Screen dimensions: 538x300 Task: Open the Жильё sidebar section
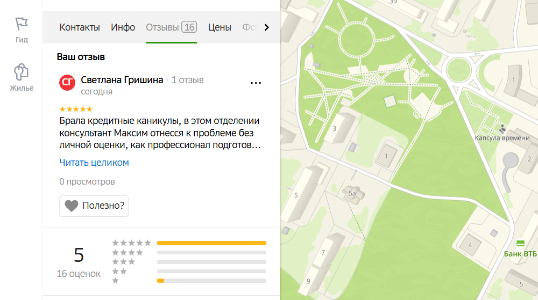[x=22, y=78]
